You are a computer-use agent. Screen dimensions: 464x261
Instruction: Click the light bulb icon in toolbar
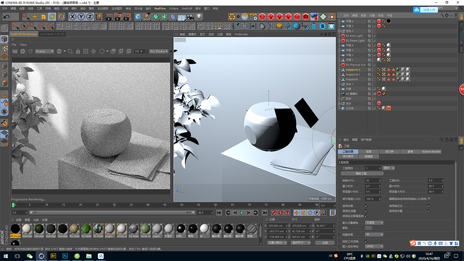pos(199,16)
